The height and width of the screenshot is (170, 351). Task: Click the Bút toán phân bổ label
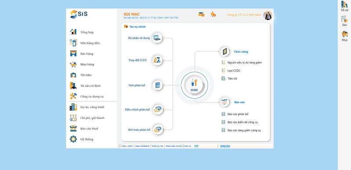(139, 130)
